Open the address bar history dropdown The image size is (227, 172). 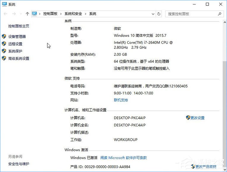pyautogui.click(x=153, y=14)
